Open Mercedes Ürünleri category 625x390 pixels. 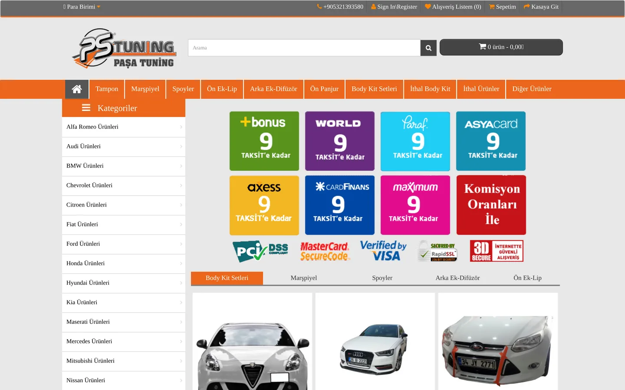coord(124,341)
